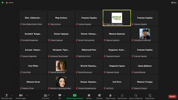This screenshot has width=178, height=100.
Task: Click muted mic icon of Roman Volosyanchuk
Action: [x=77, y=40]
